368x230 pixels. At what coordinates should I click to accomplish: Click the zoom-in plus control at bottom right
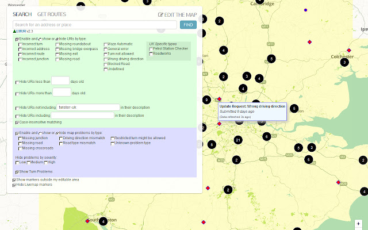click(358, 224)
